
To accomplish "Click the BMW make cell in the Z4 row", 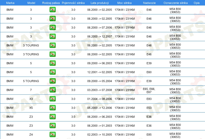I will 10,135.
